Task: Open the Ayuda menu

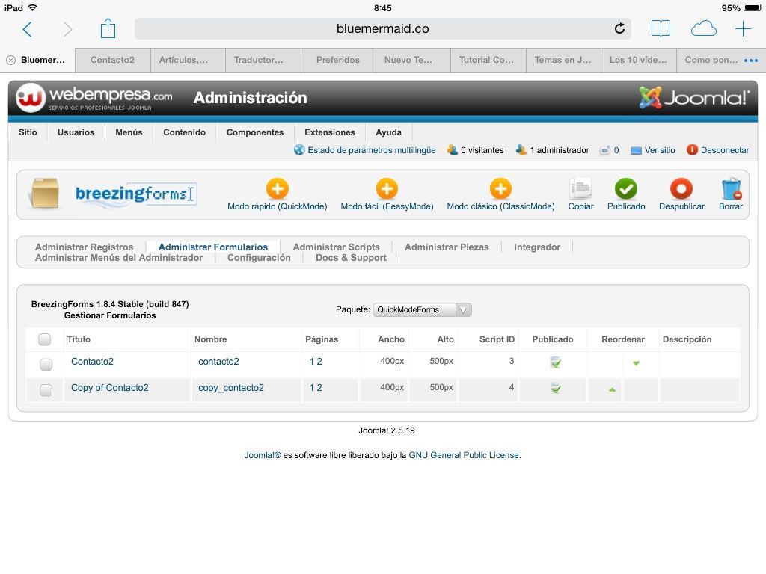Action: point(388,132)
